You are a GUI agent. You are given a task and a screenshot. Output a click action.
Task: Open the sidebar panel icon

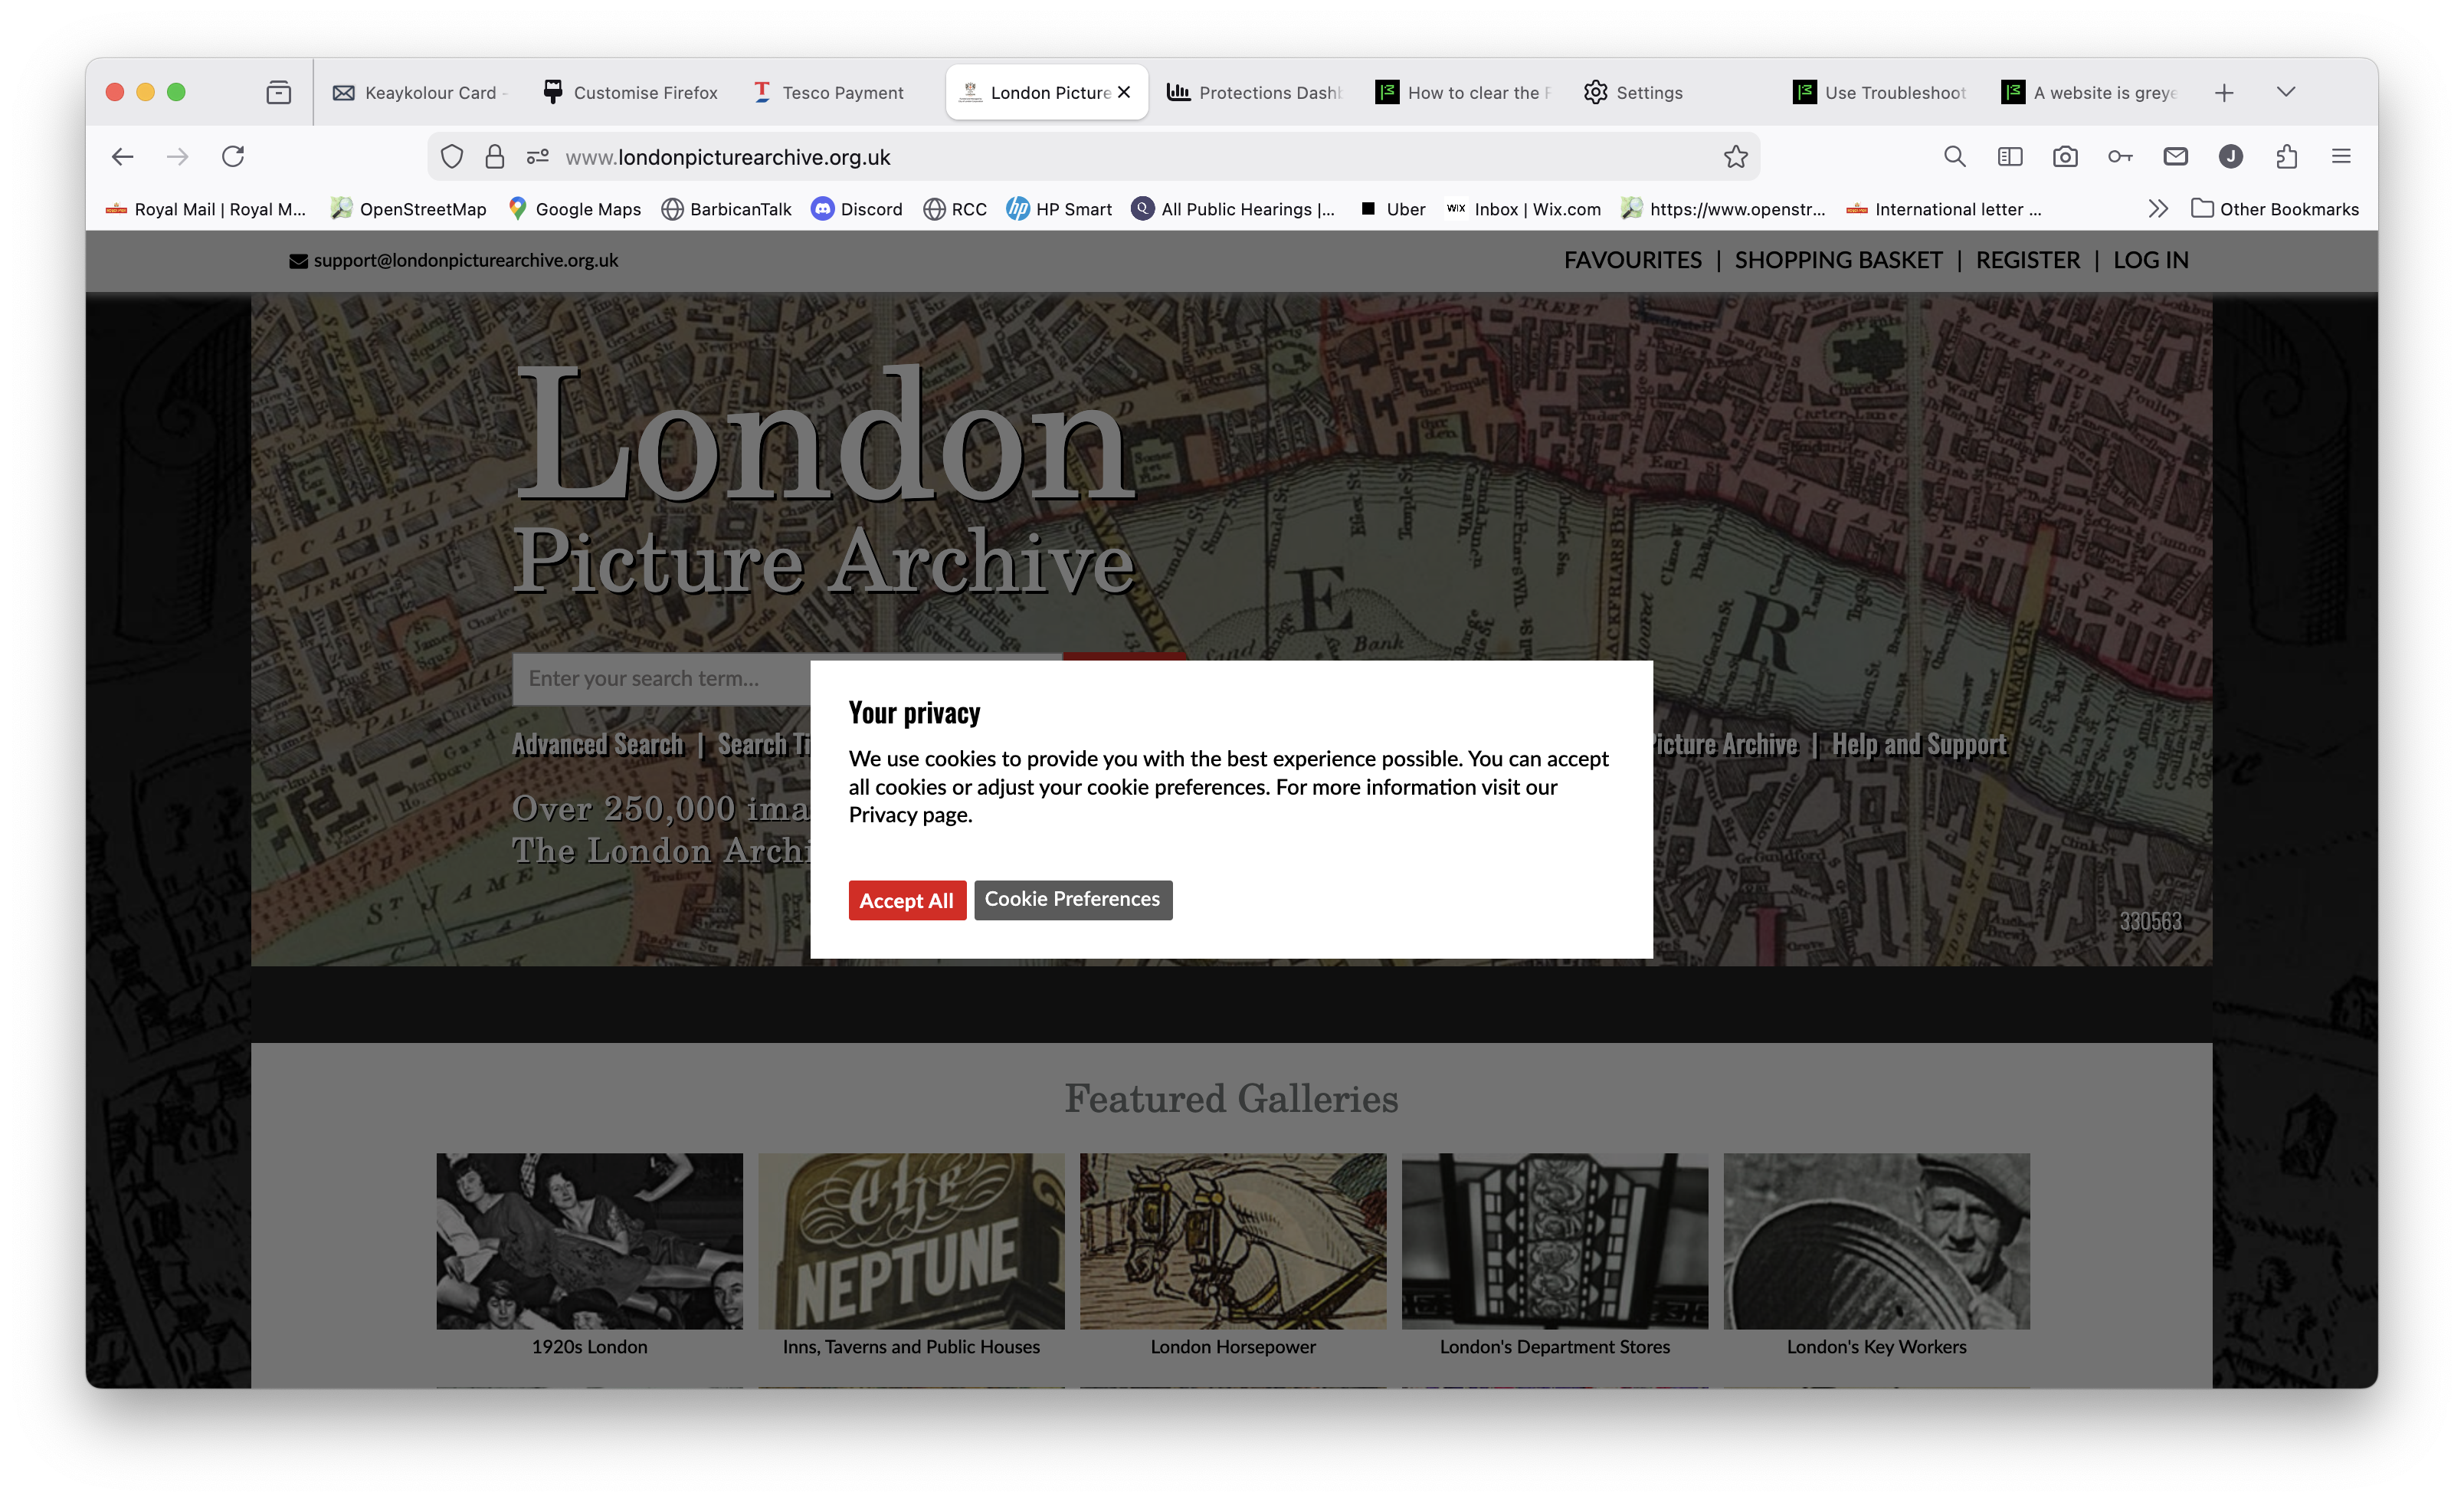tap(2010, 157)
